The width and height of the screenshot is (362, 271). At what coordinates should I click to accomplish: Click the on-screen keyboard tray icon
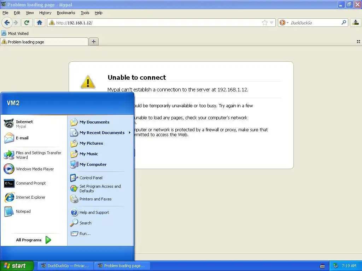(x=322, y=266)
